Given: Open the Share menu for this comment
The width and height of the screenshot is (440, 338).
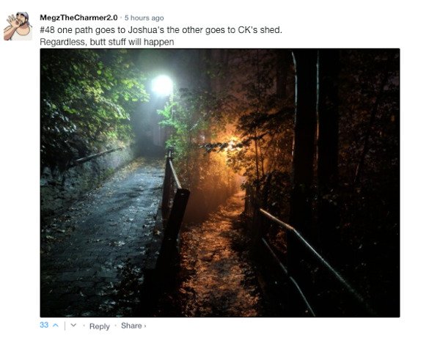Looking at the screenshot, I should tap(131, 326).
